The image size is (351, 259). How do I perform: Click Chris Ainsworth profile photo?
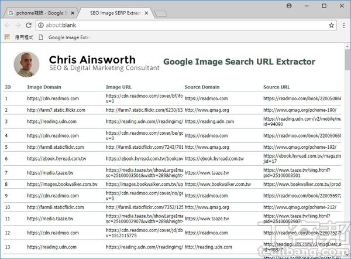(26, 64)
